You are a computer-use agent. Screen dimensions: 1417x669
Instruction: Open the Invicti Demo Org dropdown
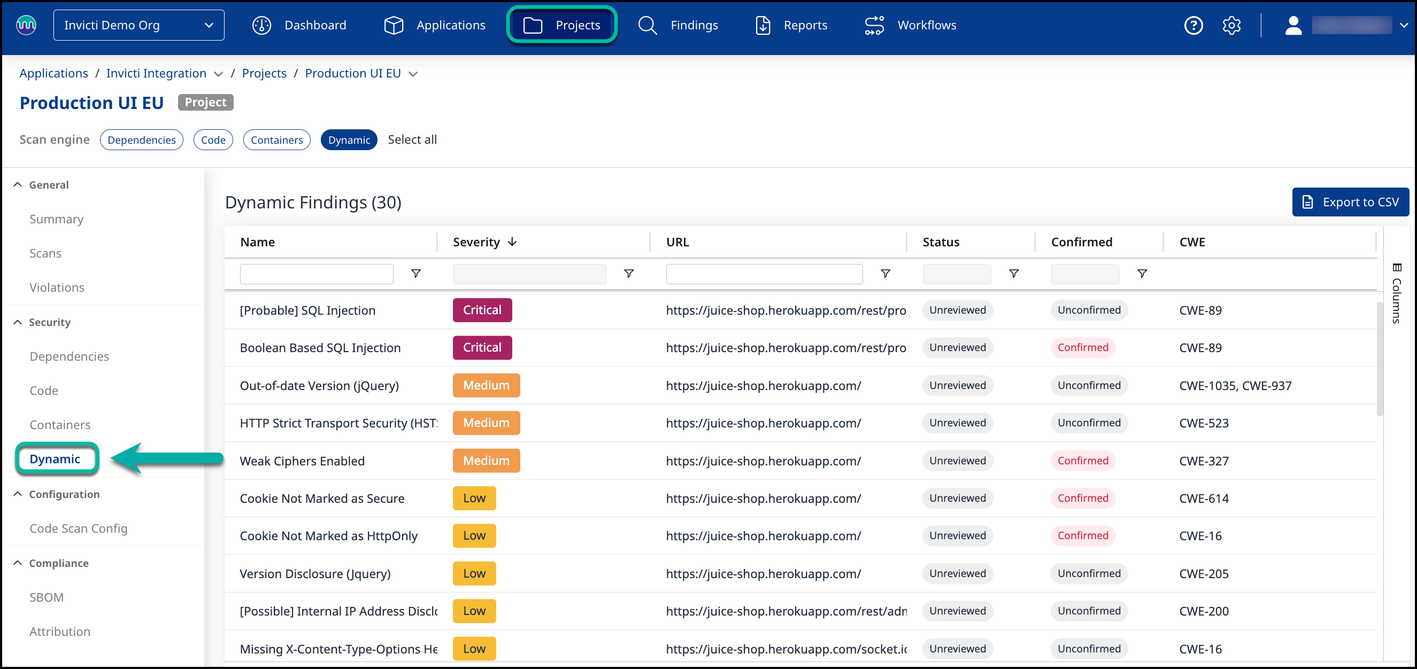(138, 25)
